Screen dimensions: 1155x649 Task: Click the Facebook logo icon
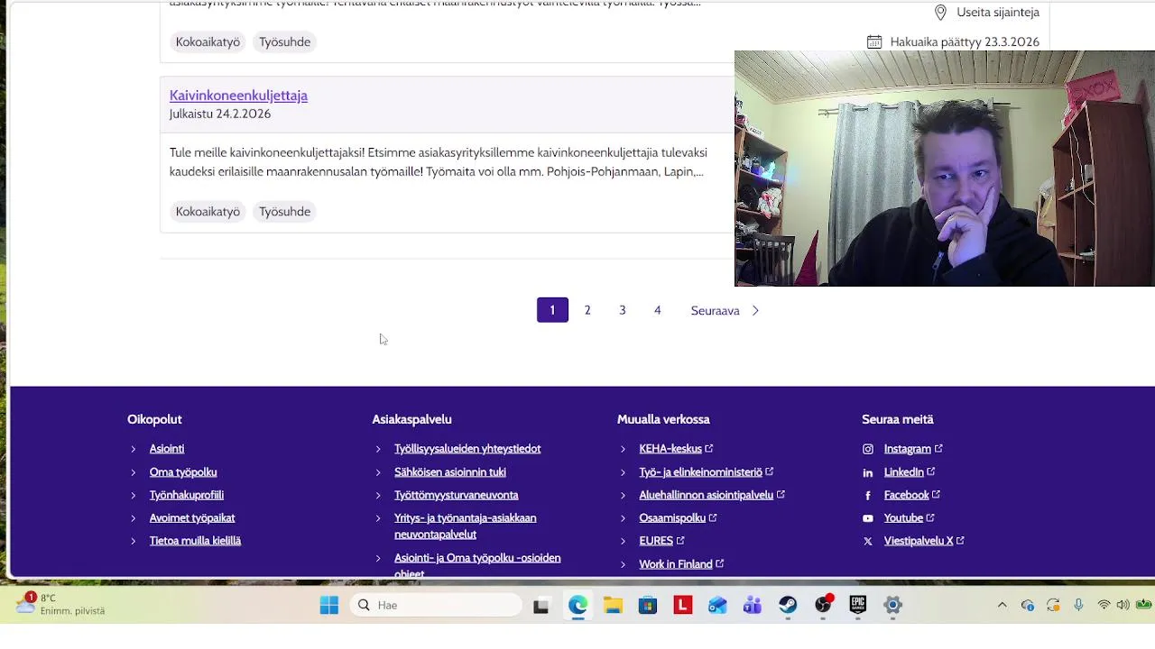tap(868, 495)
